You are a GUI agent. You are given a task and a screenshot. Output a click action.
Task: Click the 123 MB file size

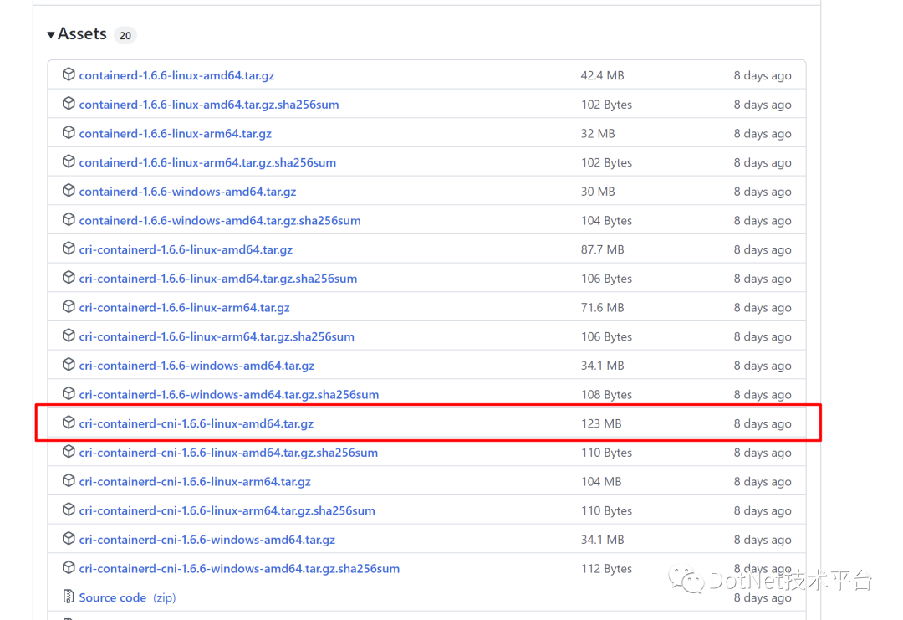tap(601, 423)
